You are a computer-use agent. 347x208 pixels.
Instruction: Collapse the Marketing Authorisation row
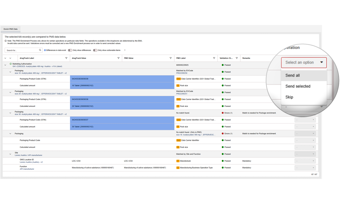(x=5, y=65)
